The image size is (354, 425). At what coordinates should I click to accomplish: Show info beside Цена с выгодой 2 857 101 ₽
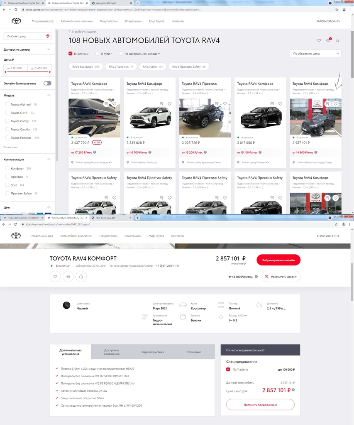coord(293,390)
